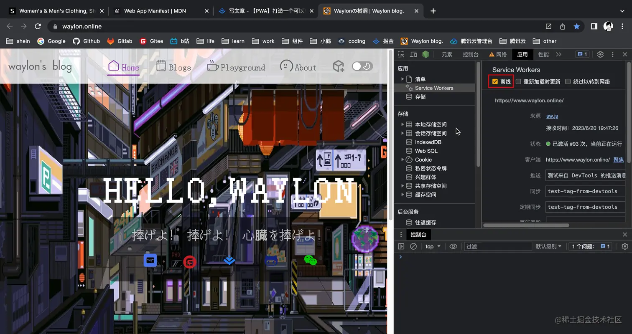The height and width of the screenshot is (334, 632).
Task: Select 私密状态令牌 in the storage tree
Action: pyautogui.click(x=431, y=168)
